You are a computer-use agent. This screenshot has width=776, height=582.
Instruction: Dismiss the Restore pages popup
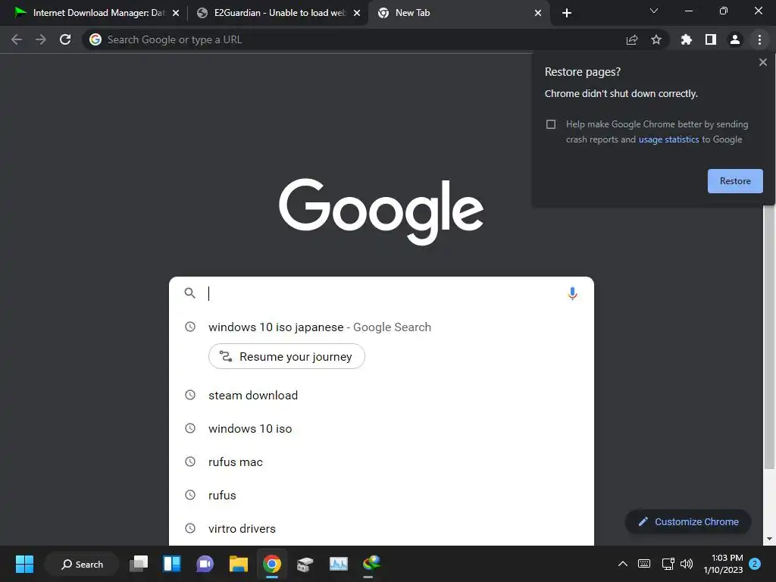click(762, 62)
